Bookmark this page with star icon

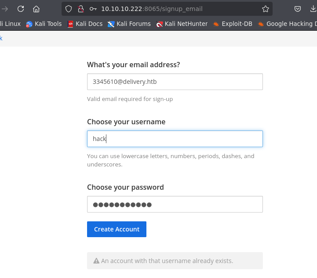click(x=266, y=9)
